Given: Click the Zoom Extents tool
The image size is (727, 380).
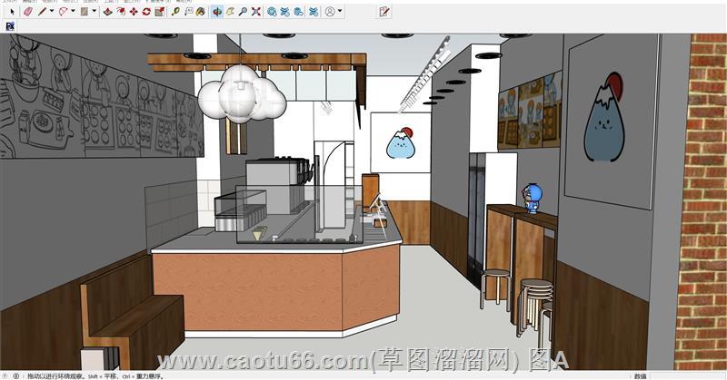Looking at the screenshot, I should [255, 12].
